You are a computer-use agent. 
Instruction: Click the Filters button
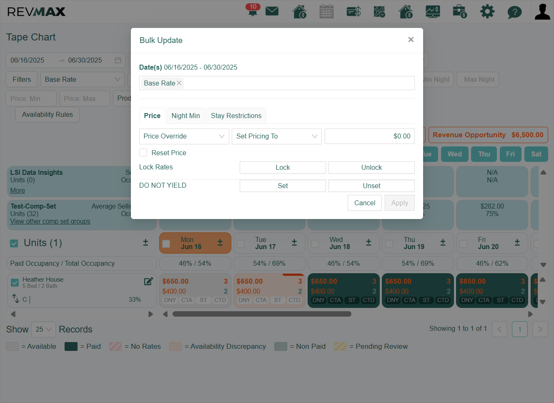click(x=22, y=79)
